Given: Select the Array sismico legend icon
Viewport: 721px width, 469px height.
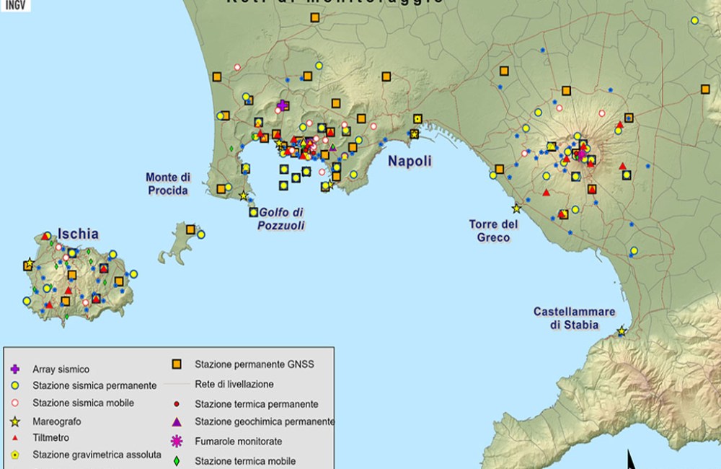Looking at the screenshot, I should click(15, 368).
